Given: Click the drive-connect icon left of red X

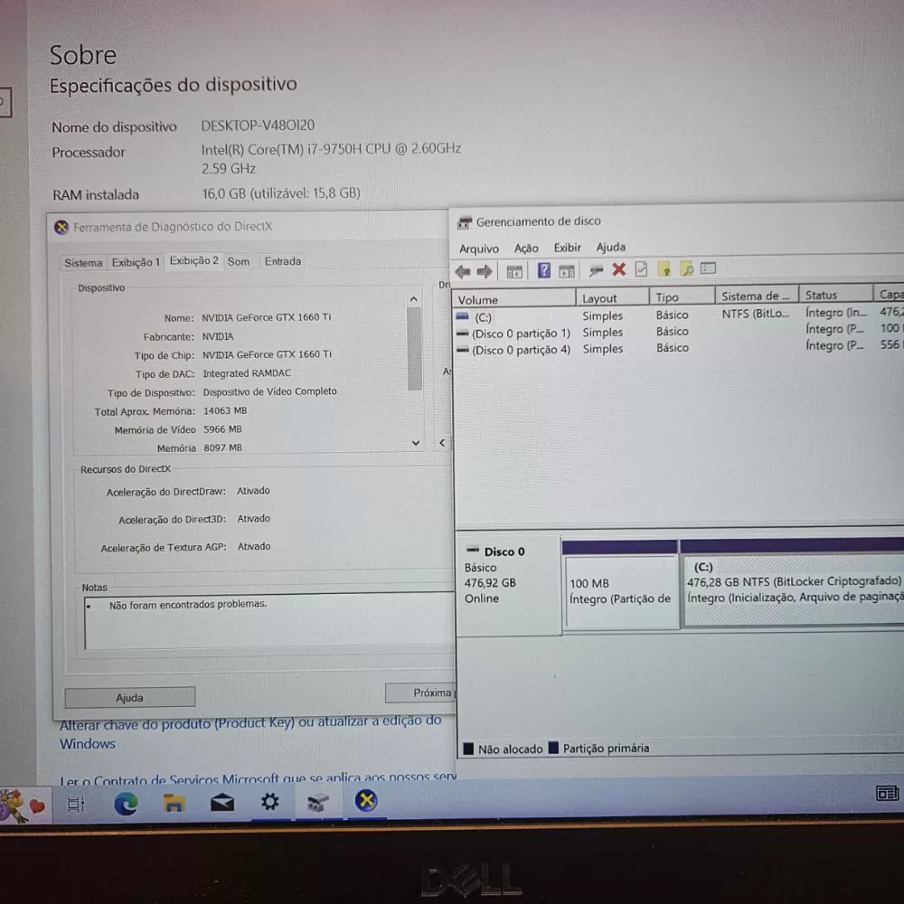Looking at the screenshot, I should (x=596, y=269).
